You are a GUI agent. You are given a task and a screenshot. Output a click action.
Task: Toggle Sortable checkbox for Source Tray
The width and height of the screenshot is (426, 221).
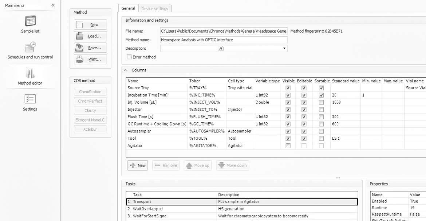(322, 88)
